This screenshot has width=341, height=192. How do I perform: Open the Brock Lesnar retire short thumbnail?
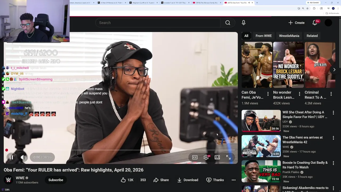[x=288, y=65]
